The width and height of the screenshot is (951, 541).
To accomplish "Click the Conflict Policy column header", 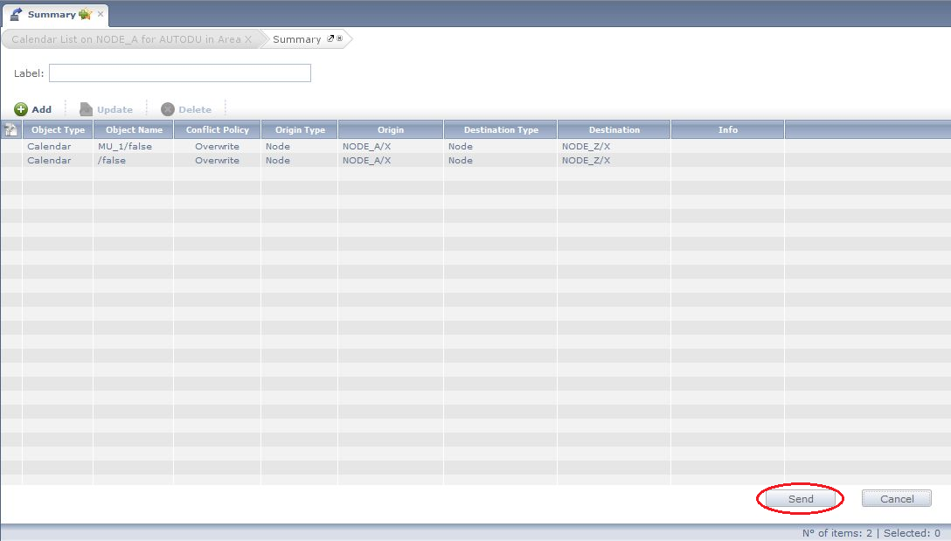I will point(217,128).
